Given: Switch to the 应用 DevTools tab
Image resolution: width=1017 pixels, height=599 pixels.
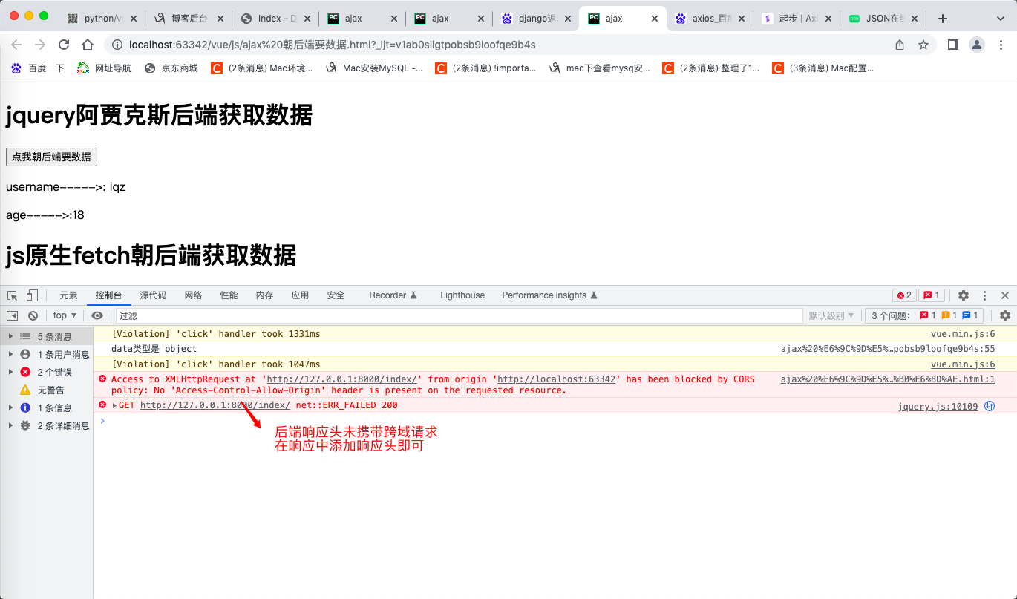Looking at the screenshot, I should click(x=300, y=295).
